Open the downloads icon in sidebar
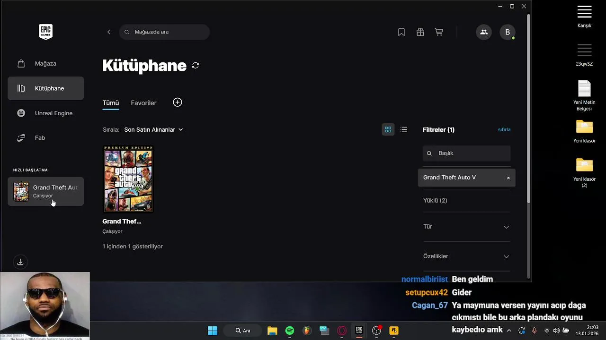 (x=20, y=262)
